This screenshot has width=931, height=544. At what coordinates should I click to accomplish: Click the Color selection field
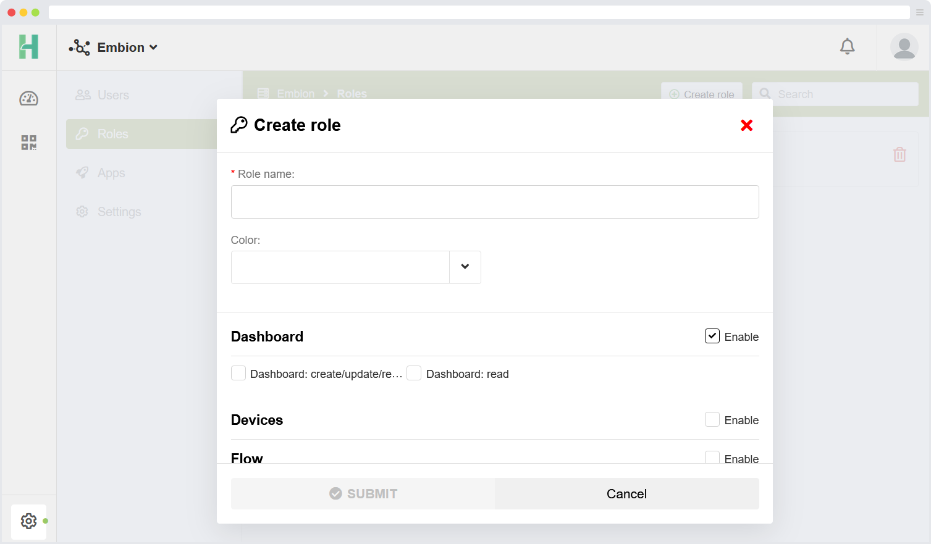(340, 267)
